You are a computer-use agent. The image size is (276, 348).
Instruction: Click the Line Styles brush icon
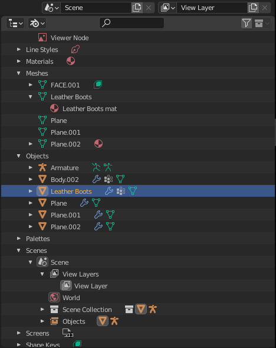pos(75,49)
